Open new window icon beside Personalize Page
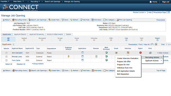 169,12
